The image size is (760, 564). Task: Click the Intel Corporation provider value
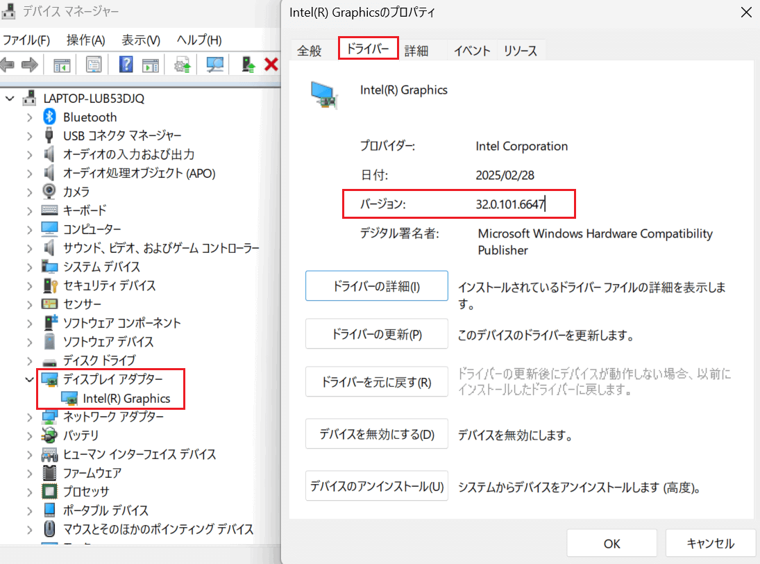pyautogui.click(x=521, y=146)
